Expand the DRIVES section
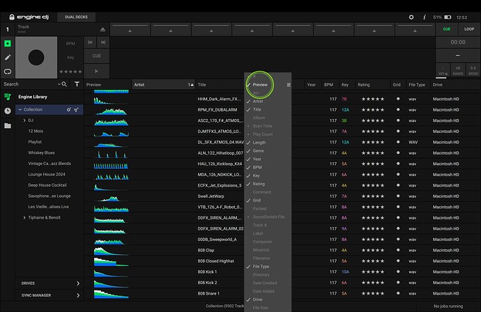The image size is (481, 312). pyautogui.click(x=77, y=283)
